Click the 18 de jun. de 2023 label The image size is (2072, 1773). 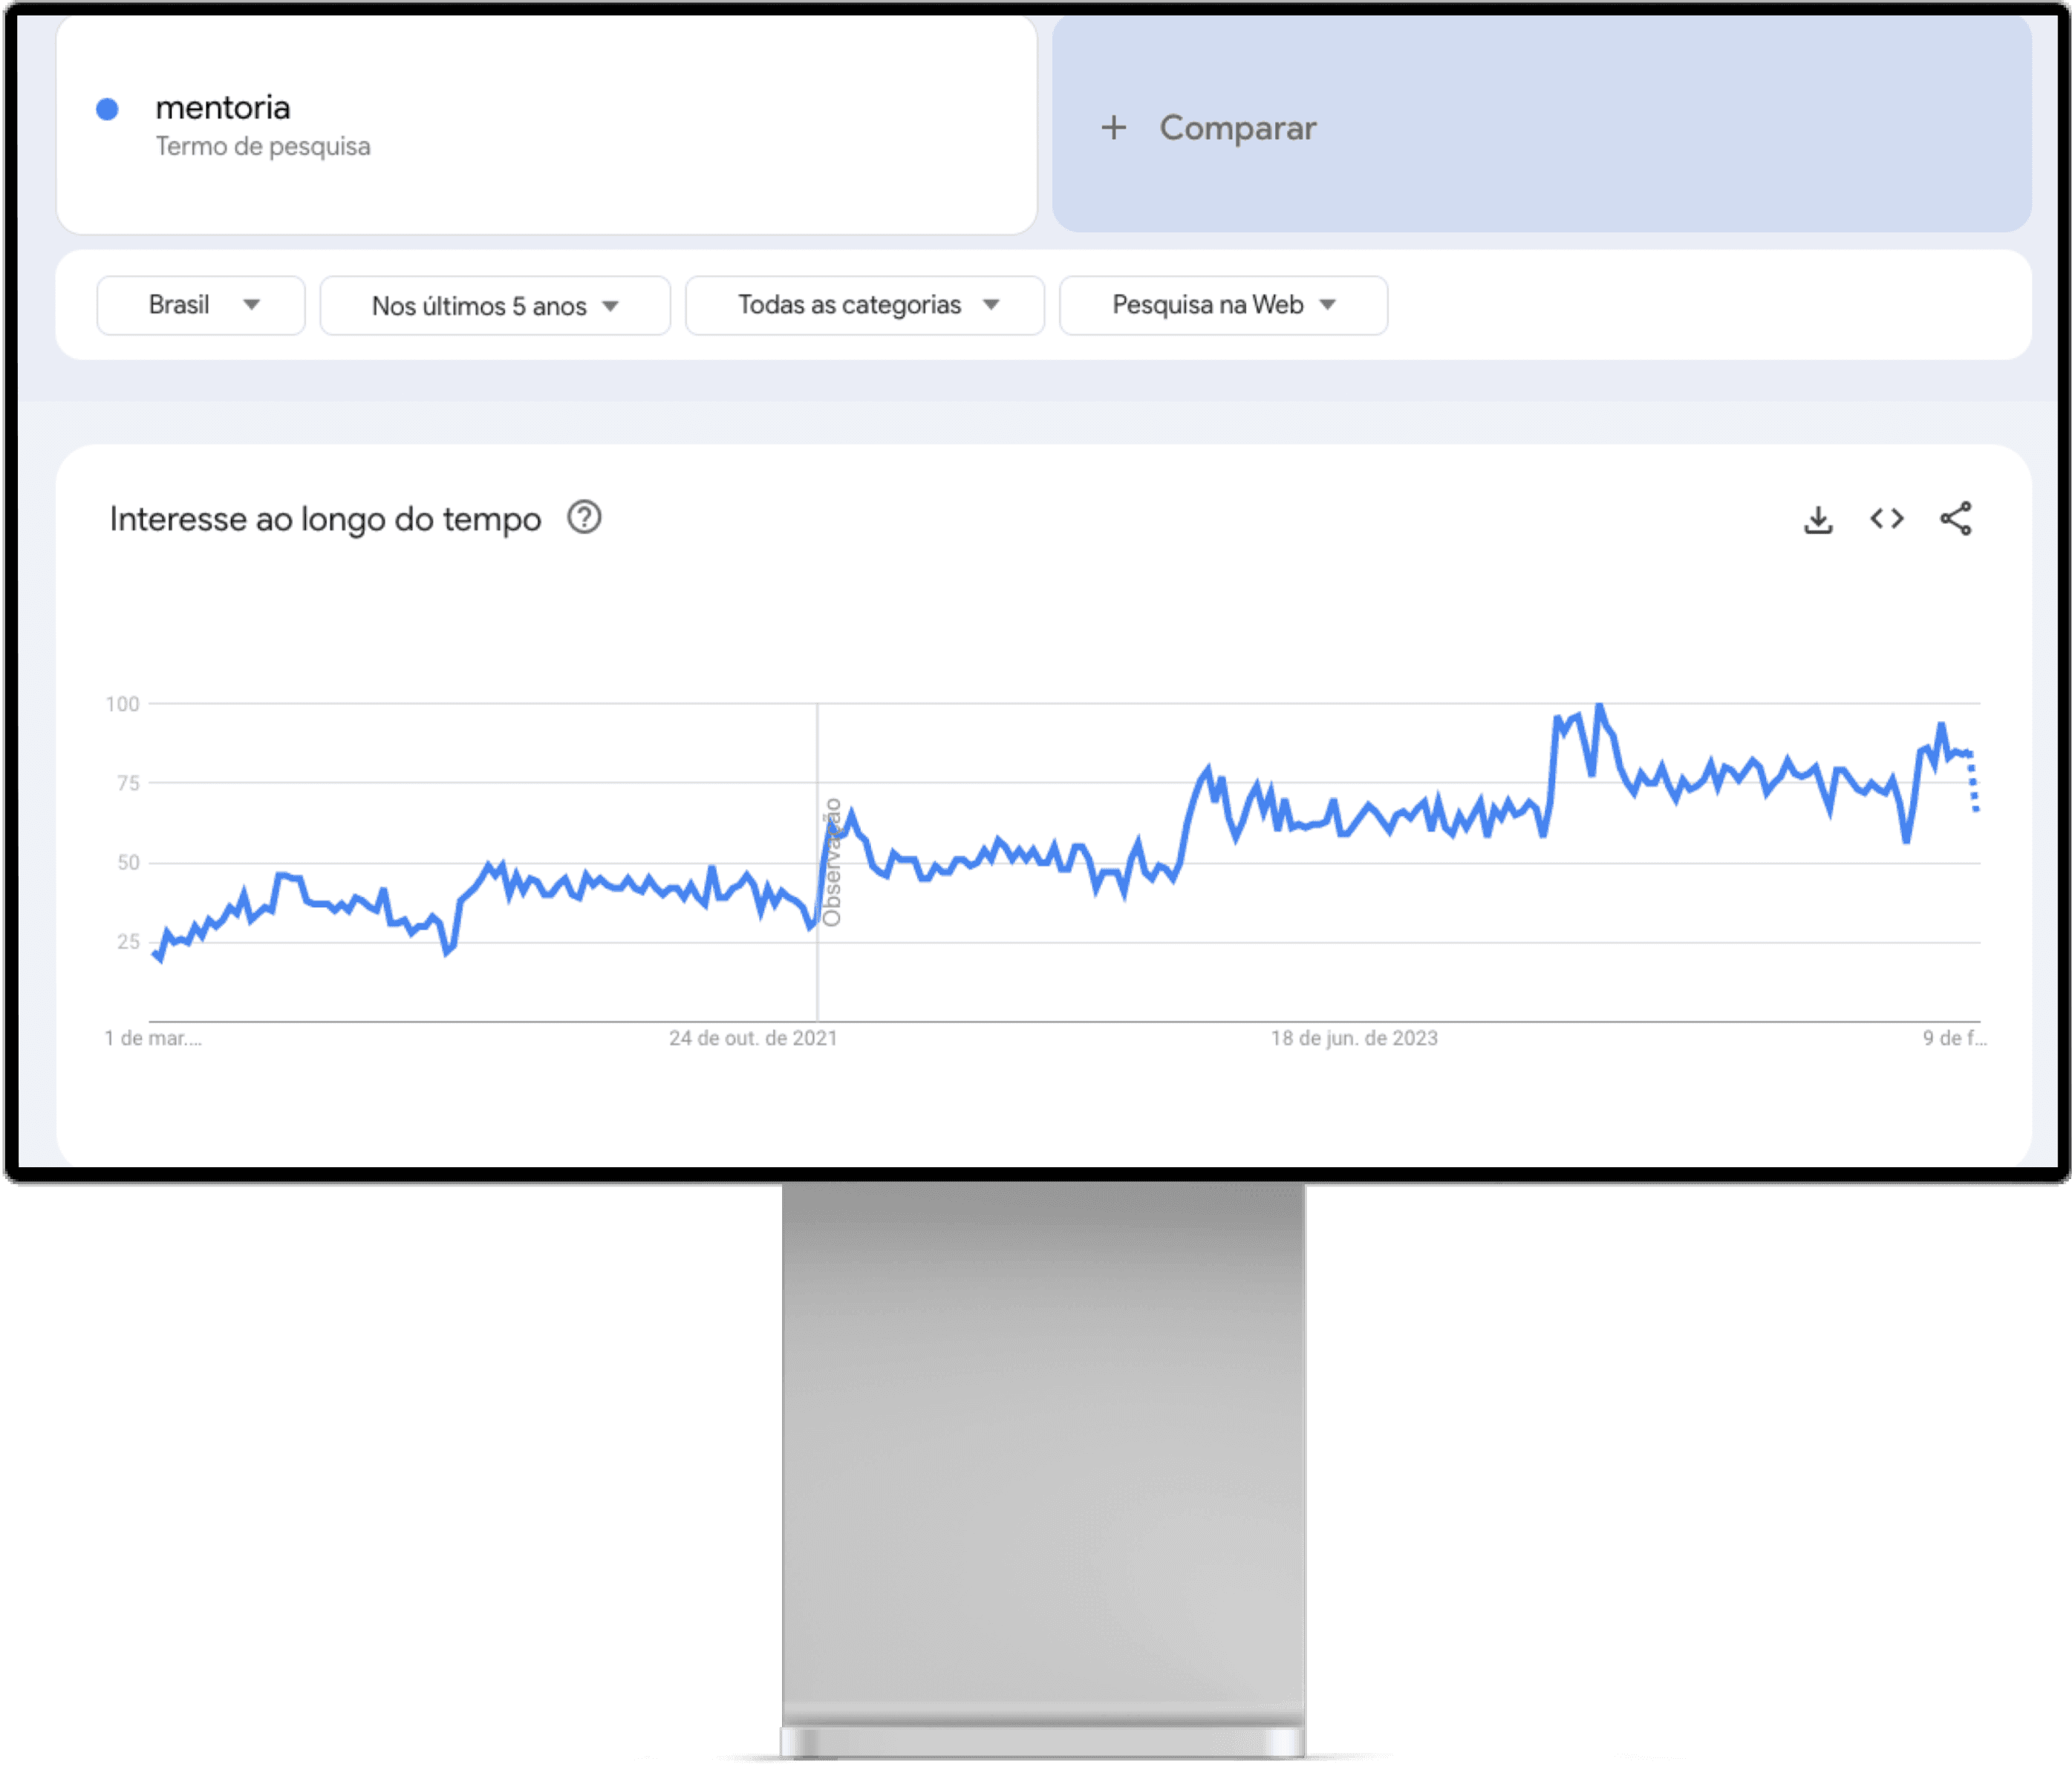tap(1354, 1038)
